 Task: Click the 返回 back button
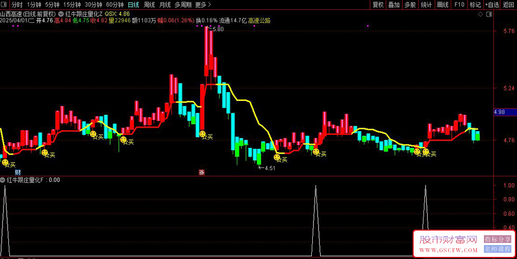tap(508, 5)
